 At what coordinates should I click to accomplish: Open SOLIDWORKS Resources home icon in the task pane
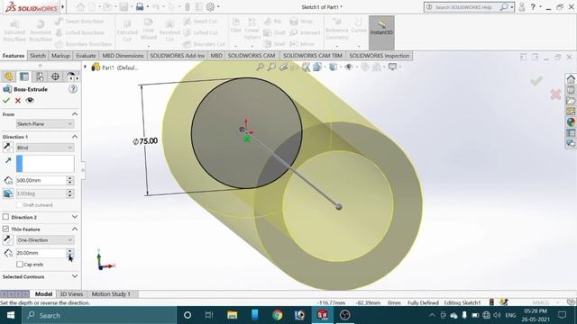click(x=571, y=79)
